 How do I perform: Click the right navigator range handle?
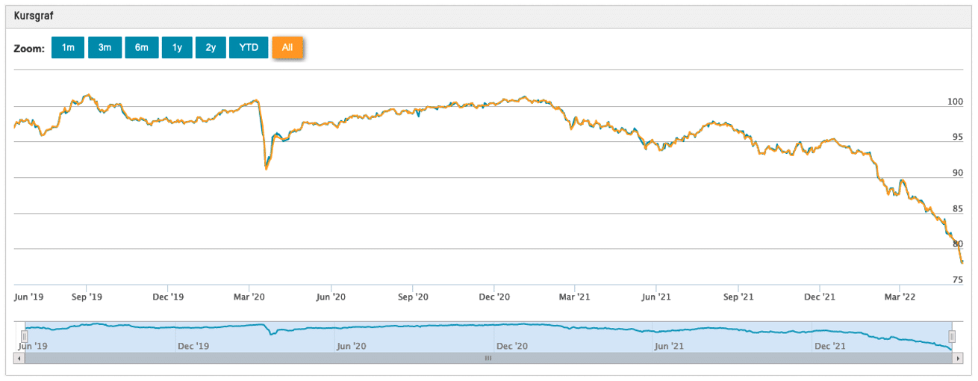pyautogui.click(x=952, y=336)
